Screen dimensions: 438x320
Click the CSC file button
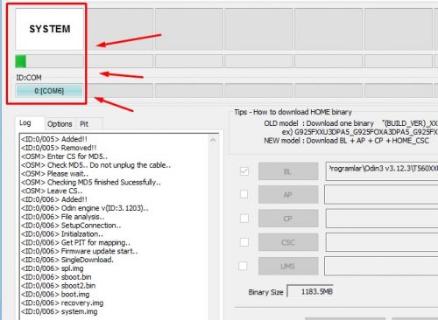[x=288, y=242]
